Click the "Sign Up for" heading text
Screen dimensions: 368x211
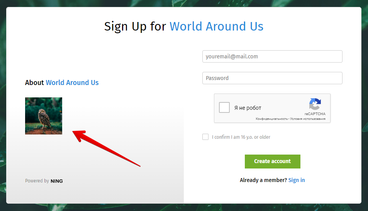pyautogui.click(x=135, y=26)
